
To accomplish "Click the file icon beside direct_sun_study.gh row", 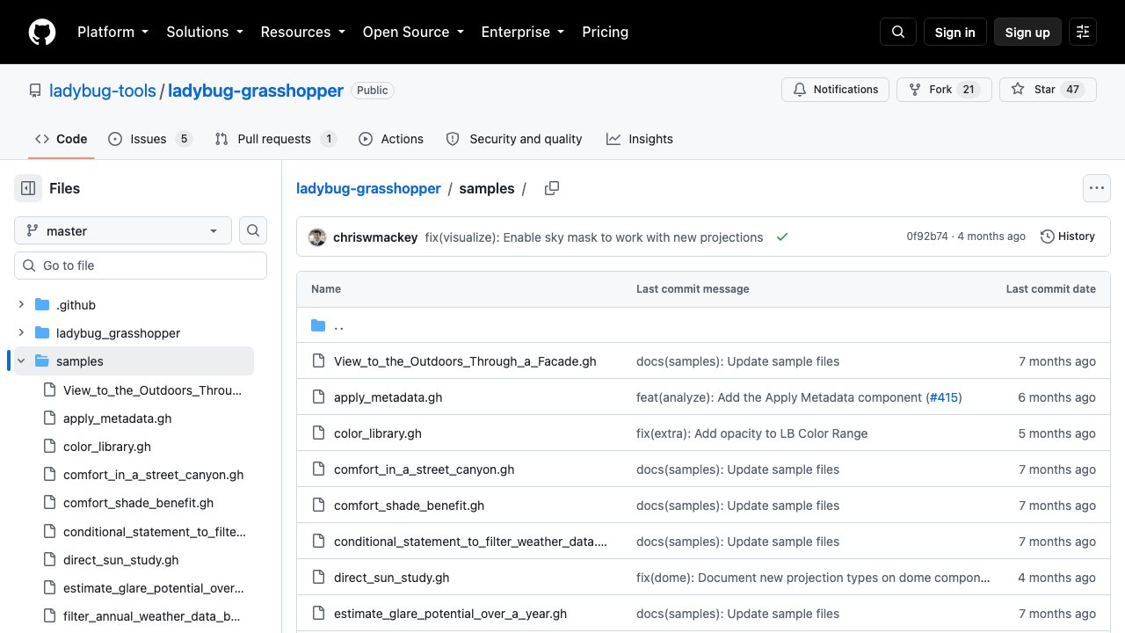I will pyautogui.click(x=318, y=578).
